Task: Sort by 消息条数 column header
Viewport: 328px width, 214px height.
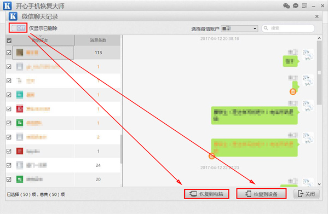Action: pyautogui.click(x=97, y=41)
